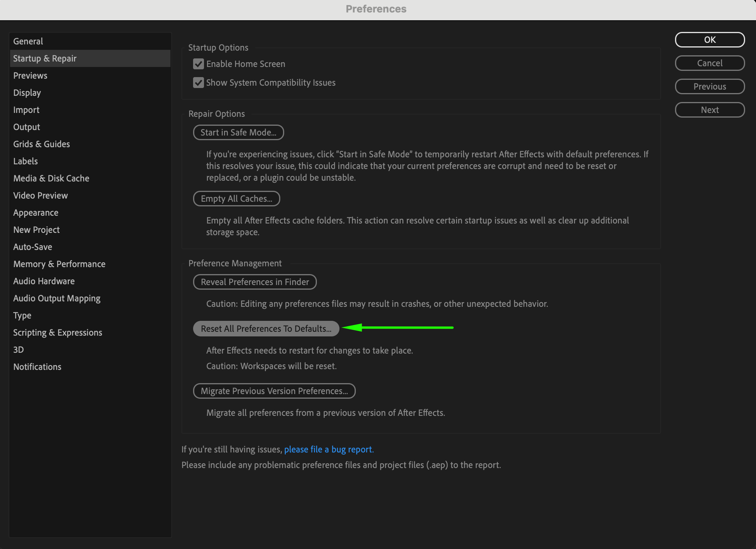This screenshot has height=549, width=756.
Task: Click Reset All Preferences To Defaults
Action: click(266, 329)
